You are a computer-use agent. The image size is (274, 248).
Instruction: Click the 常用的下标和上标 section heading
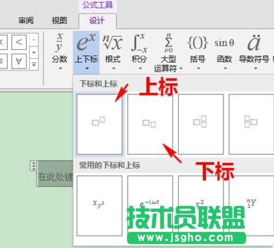click(109, 165)
